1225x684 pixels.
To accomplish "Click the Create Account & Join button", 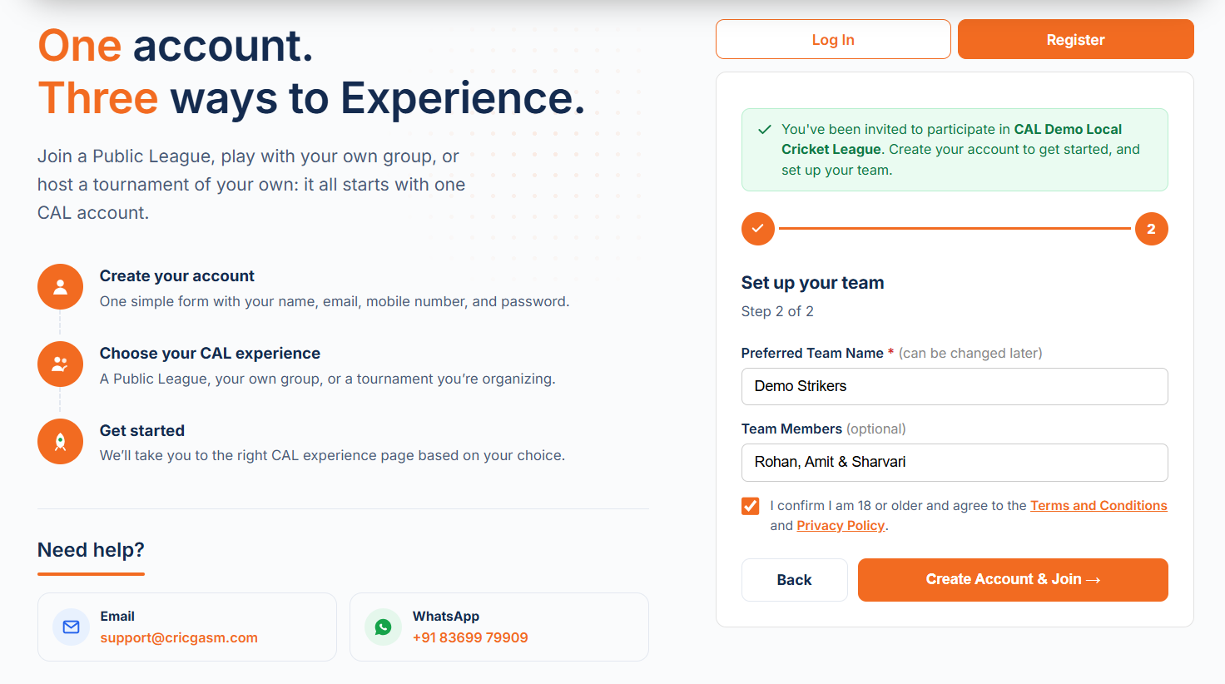I will (x=1013, y=580).
